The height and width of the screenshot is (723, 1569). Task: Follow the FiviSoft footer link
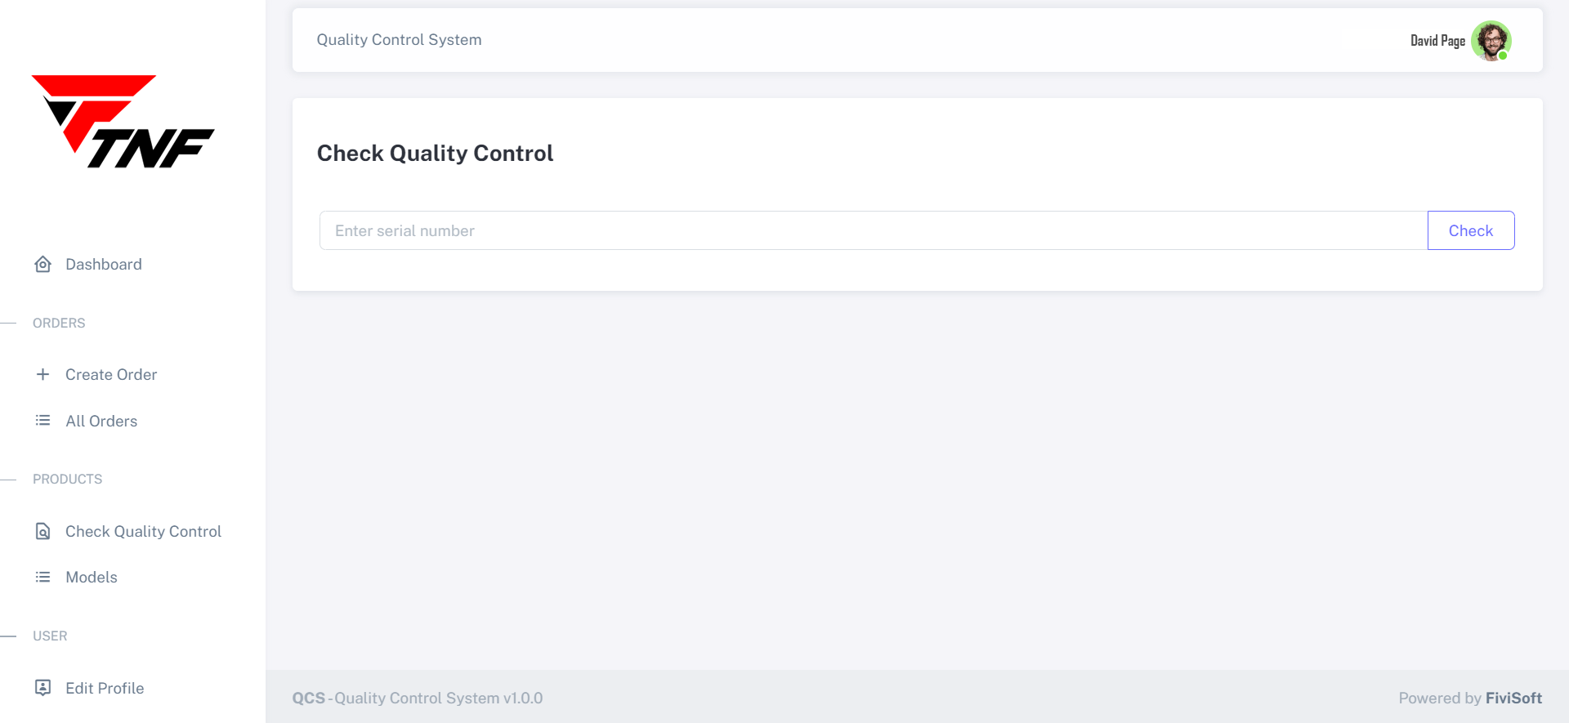[x=1513, y=698]
